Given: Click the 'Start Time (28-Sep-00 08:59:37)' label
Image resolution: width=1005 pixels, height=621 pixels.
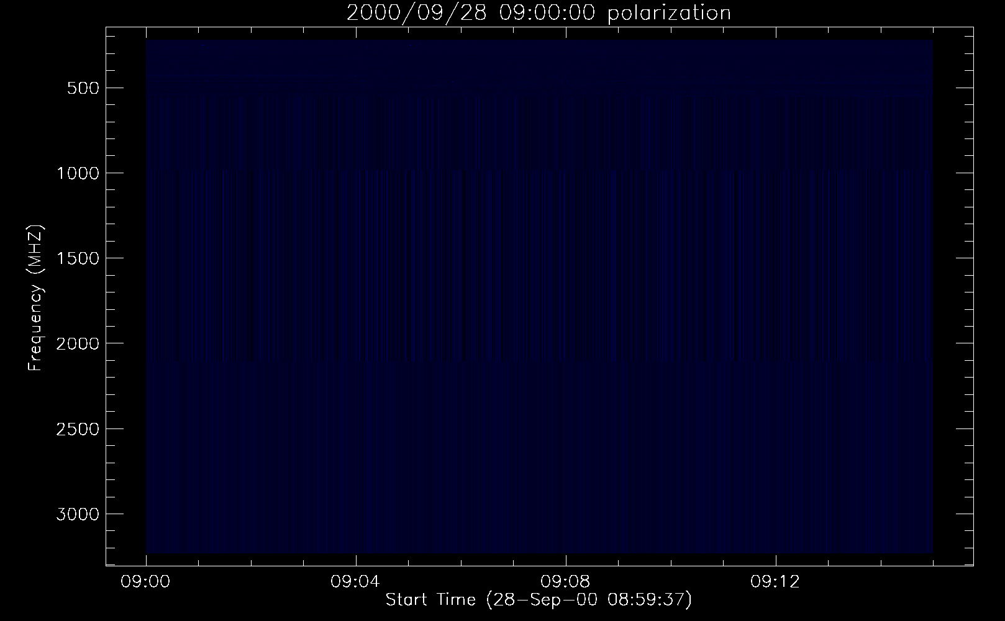Looking at the screenshot, I should (x=539, y=600).
